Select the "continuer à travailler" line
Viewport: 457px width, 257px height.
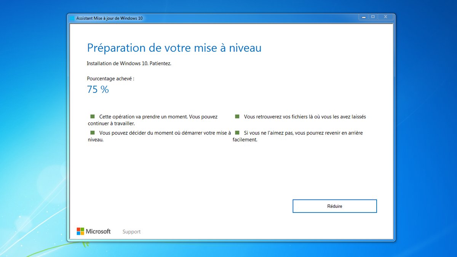111,123
